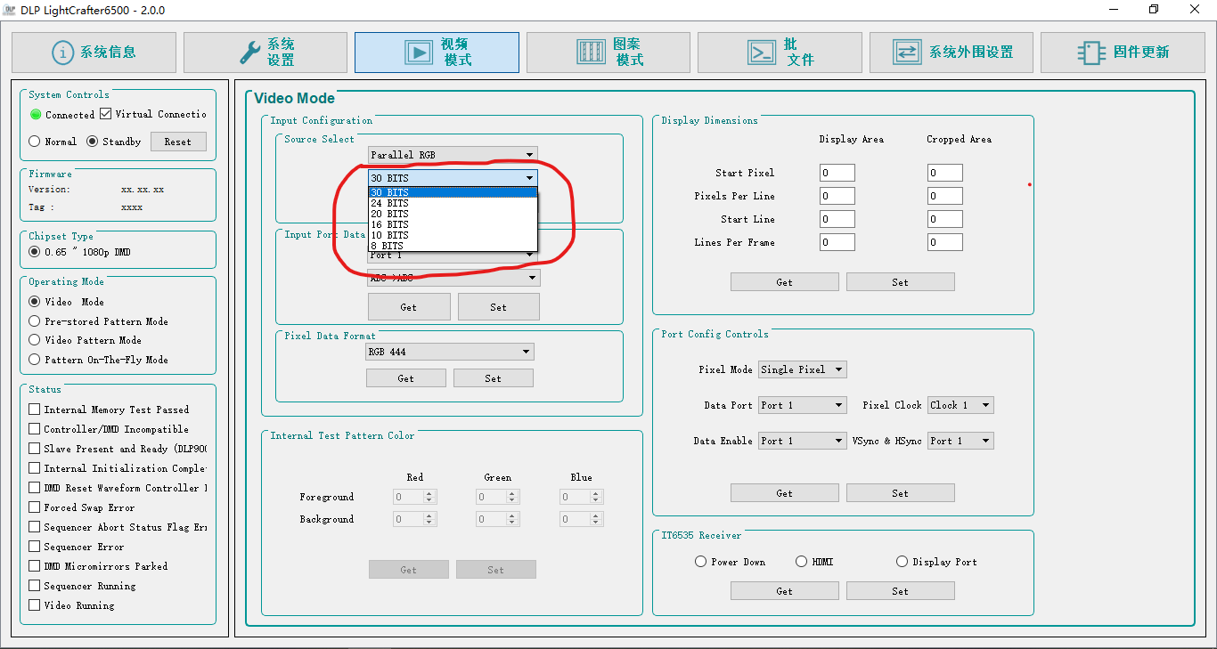This screenshot has width=1217, height=649.
Task: Select Video Mode operating mode
Action: click(x=35, y=302)
